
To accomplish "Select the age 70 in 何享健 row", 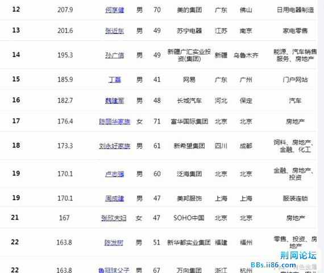I will coord(157,10).
